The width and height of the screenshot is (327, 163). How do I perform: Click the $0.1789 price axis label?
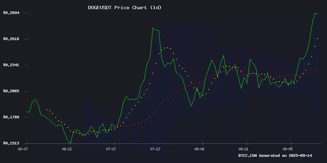click(x=11, y=117)
